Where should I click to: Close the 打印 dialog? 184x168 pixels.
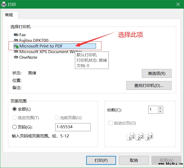click(178, 4)
